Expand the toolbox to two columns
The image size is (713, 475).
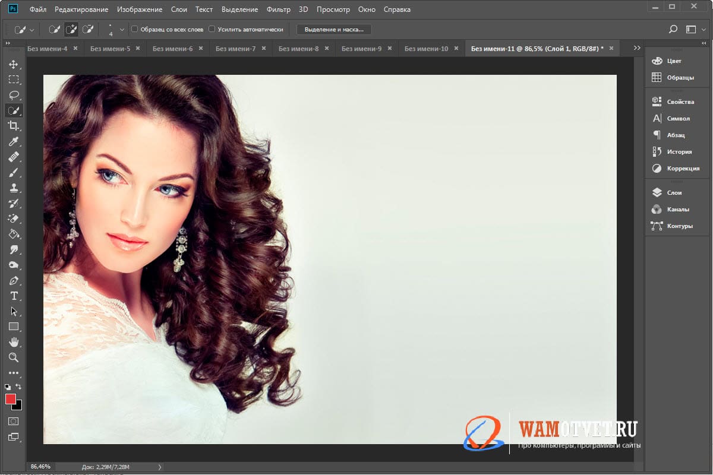click(x=7, y=43)
